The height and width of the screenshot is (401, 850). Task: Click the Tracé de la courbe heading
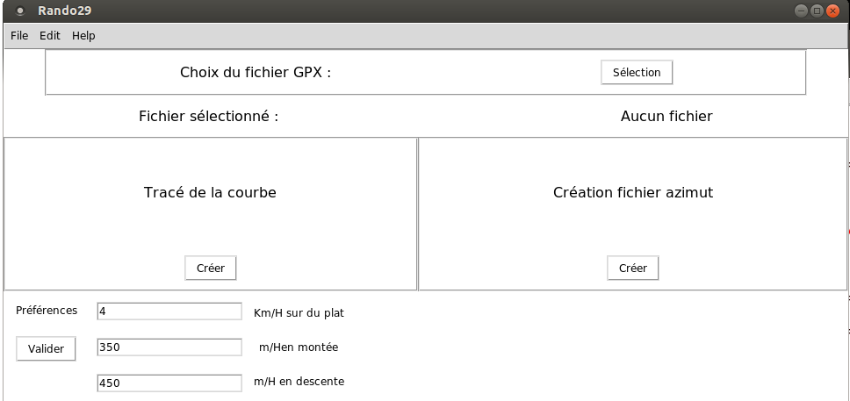[211, 192]
